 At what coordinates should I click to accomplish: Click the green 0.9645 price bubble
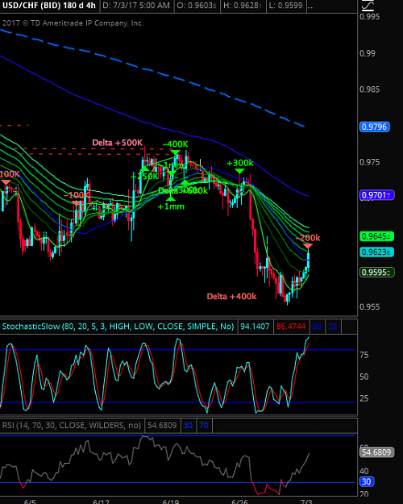click(x=376, y=236)
